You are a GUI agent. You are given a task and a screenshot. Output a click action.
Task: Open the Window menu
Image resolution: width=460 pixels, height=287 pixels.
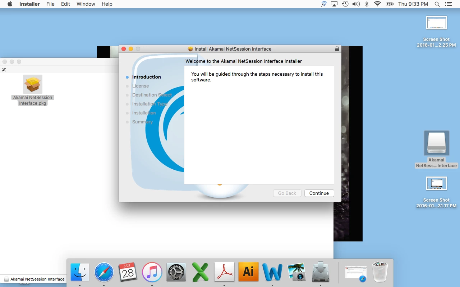tap(86, 4)
